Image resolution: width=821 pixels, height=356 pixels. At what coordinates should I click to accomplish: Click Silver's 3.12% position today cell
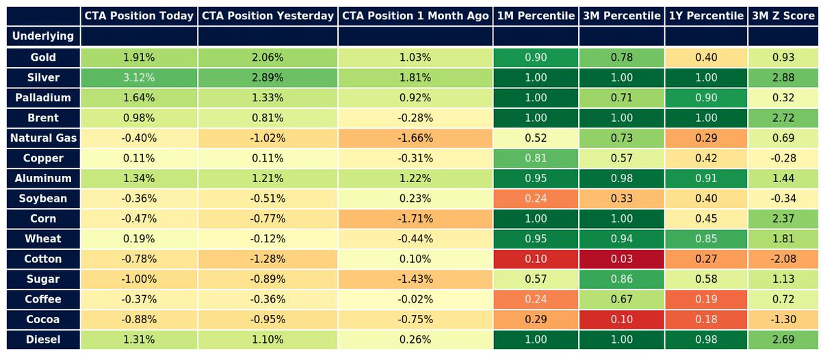click(139, 78)
